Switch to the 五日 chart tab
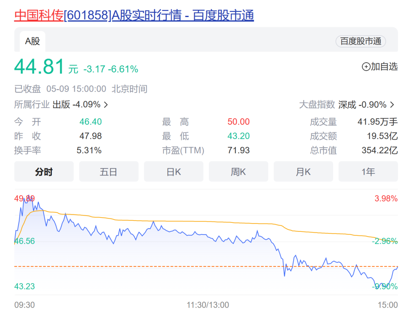The image size is (408, 313). [109, 171]
